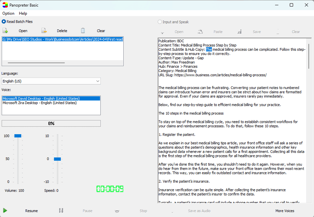Click the Resume button
The width and height of the screenshot is (314, 217).
(x=31, y=211)
